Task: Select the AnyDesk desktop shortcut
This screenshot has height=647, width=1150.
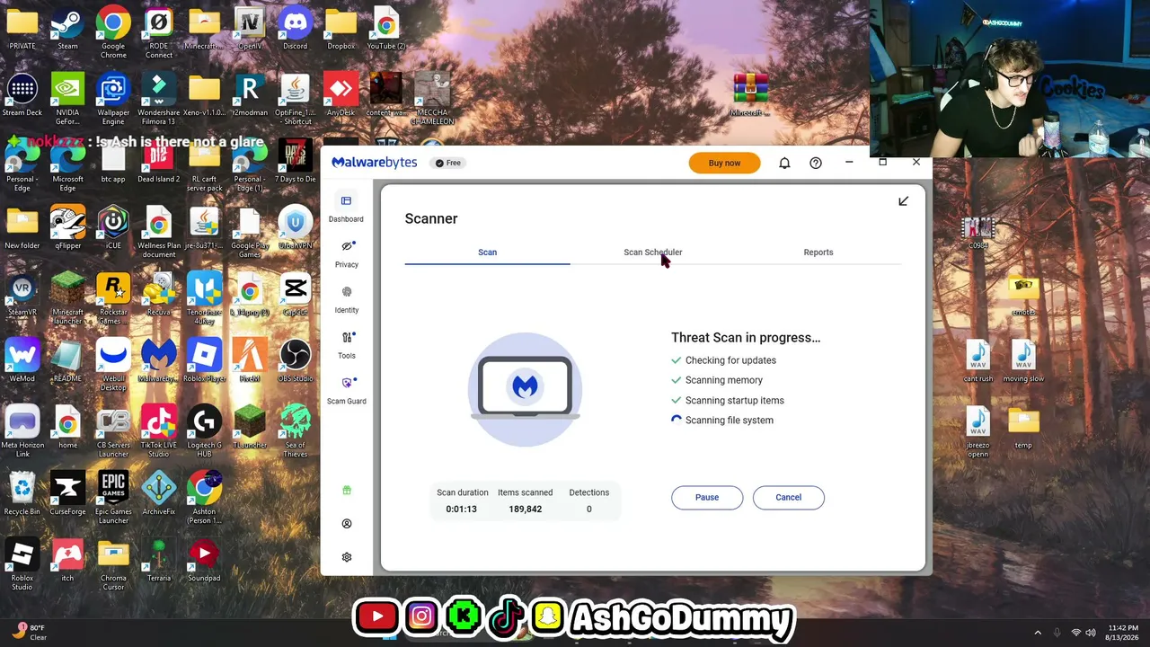Action: (x=341, y=96)
